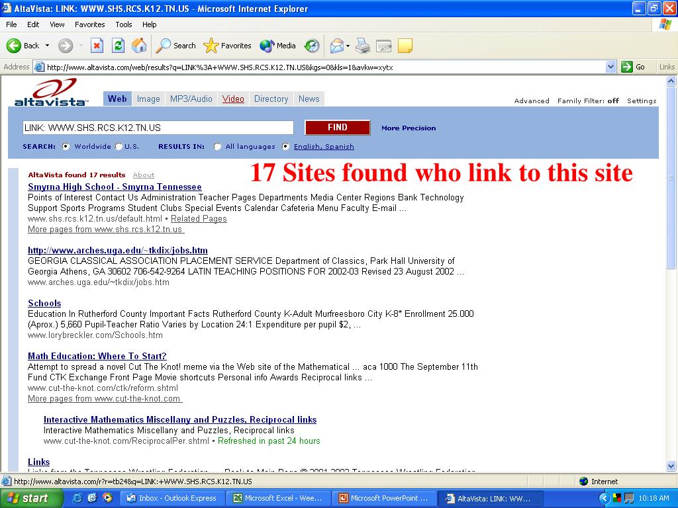
Task: Go to the Home page icon
Action: tap(139, 46)
